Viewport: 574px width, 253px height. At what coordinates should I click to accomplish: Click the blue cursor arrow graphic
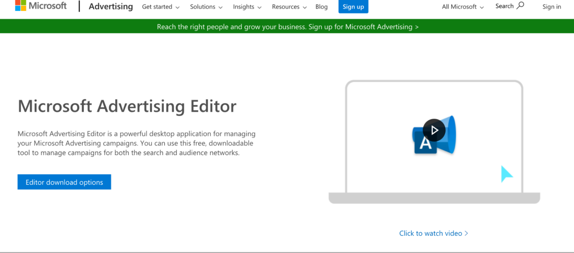(x=506, y=174)
